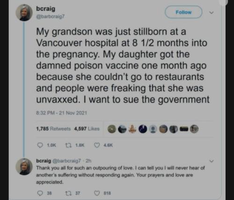Image resolution: width=234 pixels, height=200 pixels.
Task: Click the Follow button
Action: (x=183, y=12)
